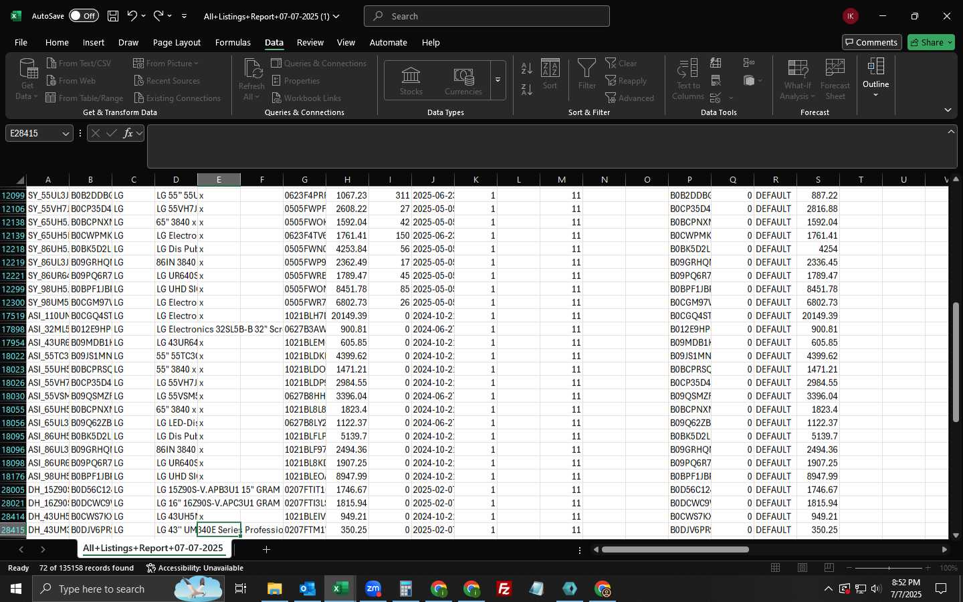Image resolution: width=963 pixels, height=602 pixels.
Task: Click the Undo arrow icon
Action: pos(132,16)
